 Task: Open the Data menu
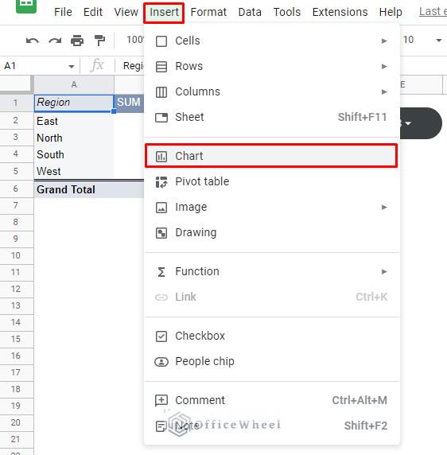click(250, 12)
